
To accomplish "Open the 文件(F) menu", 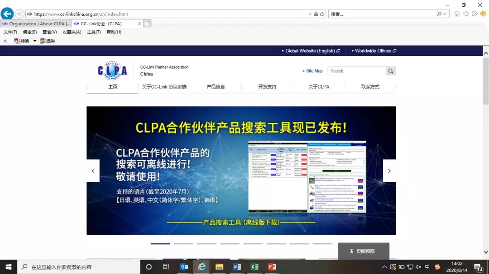I will [10, 32].
